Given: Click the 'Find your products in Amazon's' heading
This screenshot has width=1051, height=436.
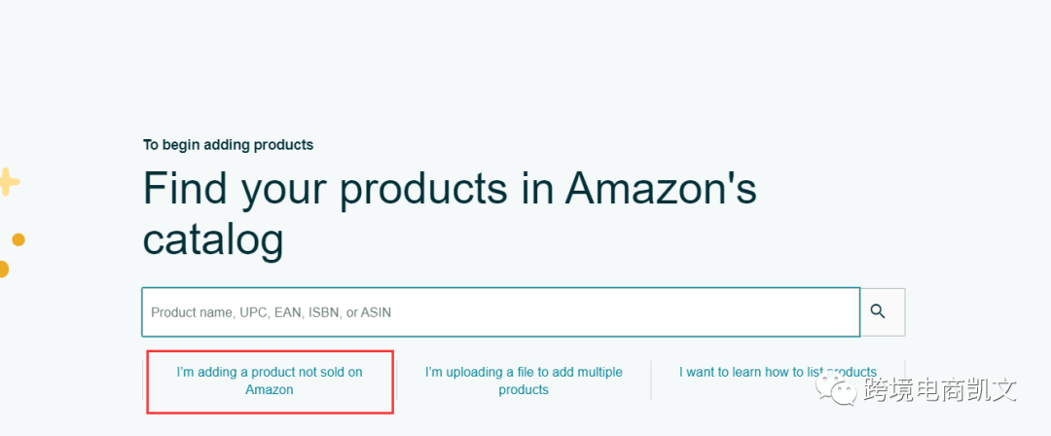Looking at the screenshot, I should click(x=450, y=189).
